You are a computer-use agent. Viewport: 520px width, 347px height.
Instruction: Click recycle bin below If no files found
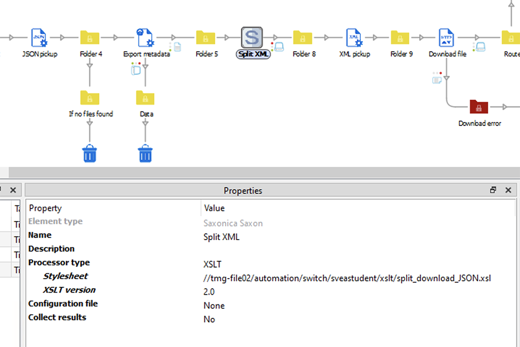[x=89, y=154]
